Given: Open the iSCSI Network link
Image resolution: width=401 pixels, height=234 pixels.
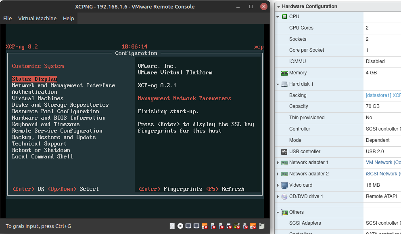Looking at the screenshot, I should coord(383,174).
